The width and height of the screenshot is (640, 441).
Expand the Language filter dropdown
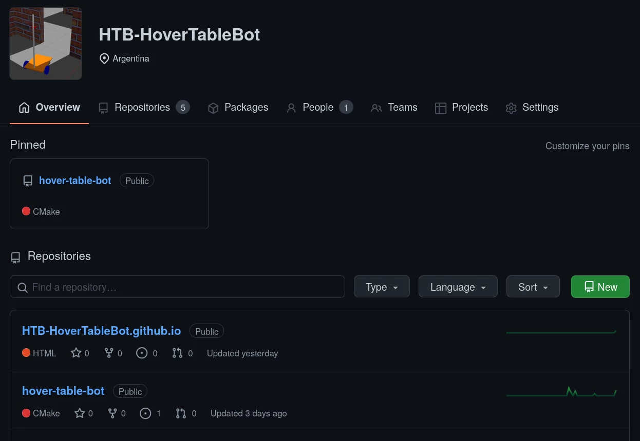tap(458, 287)
